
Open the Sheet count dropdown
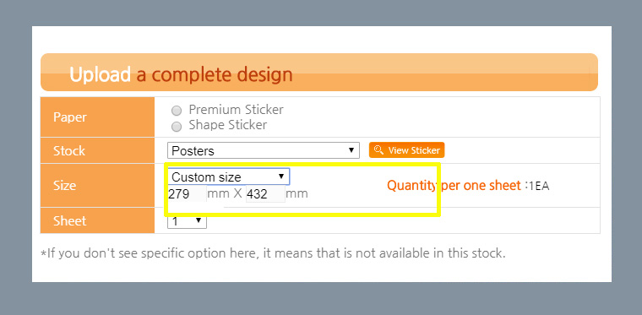click(188, 222)
